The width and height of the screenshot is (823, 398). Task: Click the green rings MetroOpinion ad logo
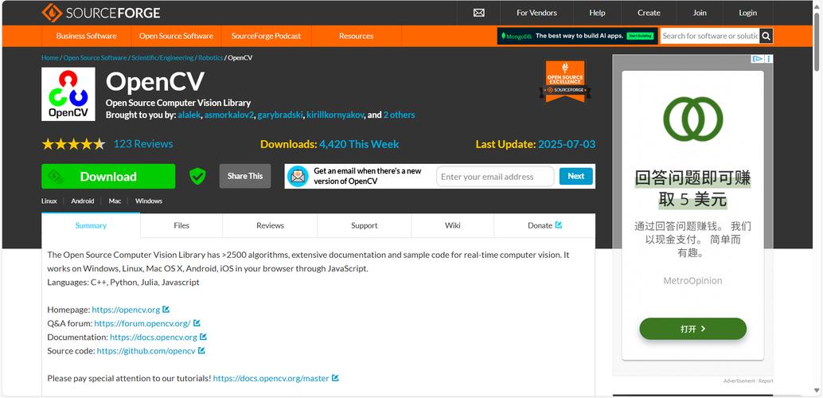tap(692, 119)
